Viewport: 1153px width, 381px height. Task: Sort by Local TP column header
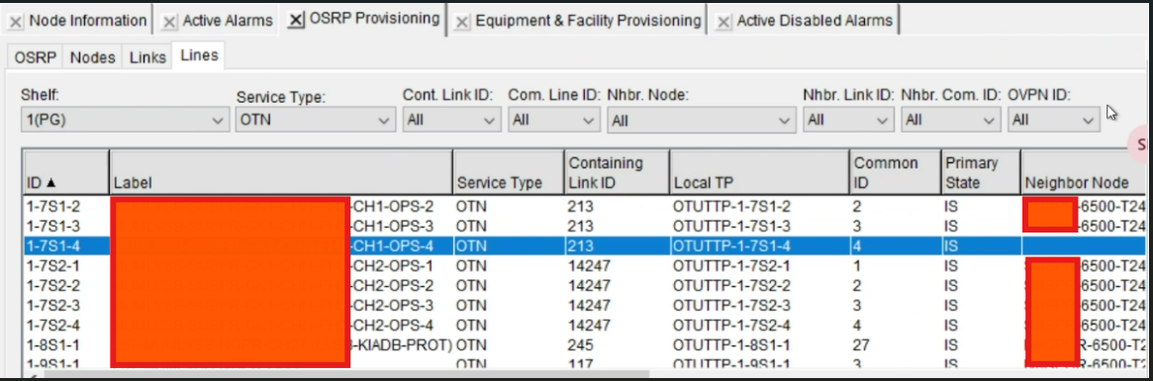coord(760,172)
